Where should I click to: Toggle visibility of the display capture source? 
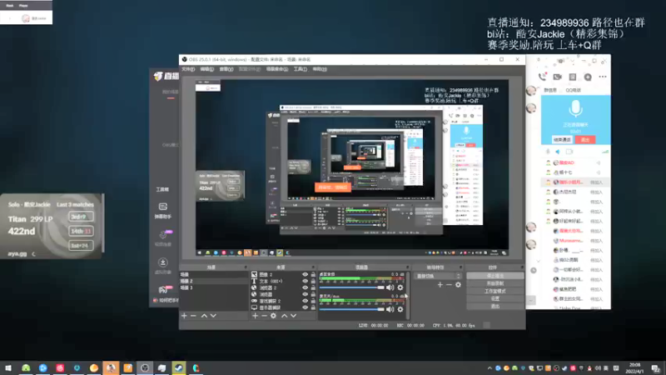tap(305, 307)
